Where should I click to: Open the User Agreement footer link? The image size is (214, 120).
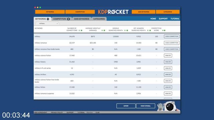point(41,113)
